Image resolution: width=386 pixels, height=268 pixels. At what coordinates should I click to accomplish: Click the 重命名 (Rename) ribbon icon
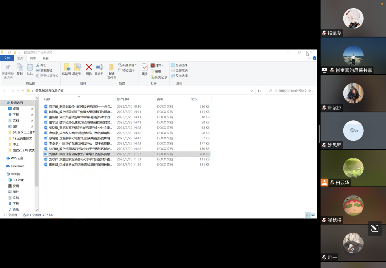click(99, 67)
